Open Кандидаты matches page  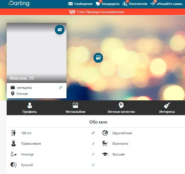tap(108, 4)
